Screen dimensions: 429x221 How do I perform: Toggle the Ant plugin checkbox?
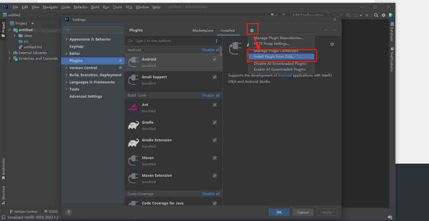click(214, 105)
